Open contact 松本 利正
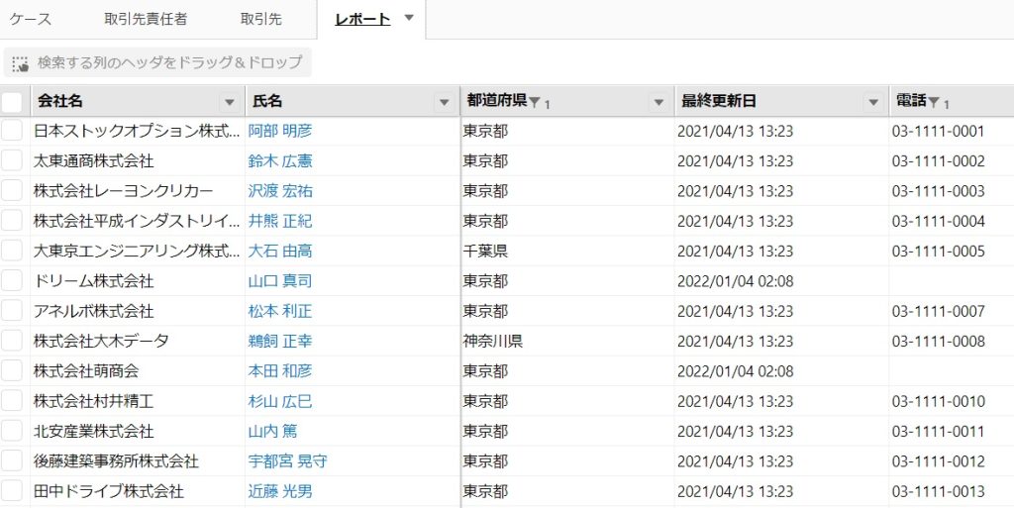 280,311
